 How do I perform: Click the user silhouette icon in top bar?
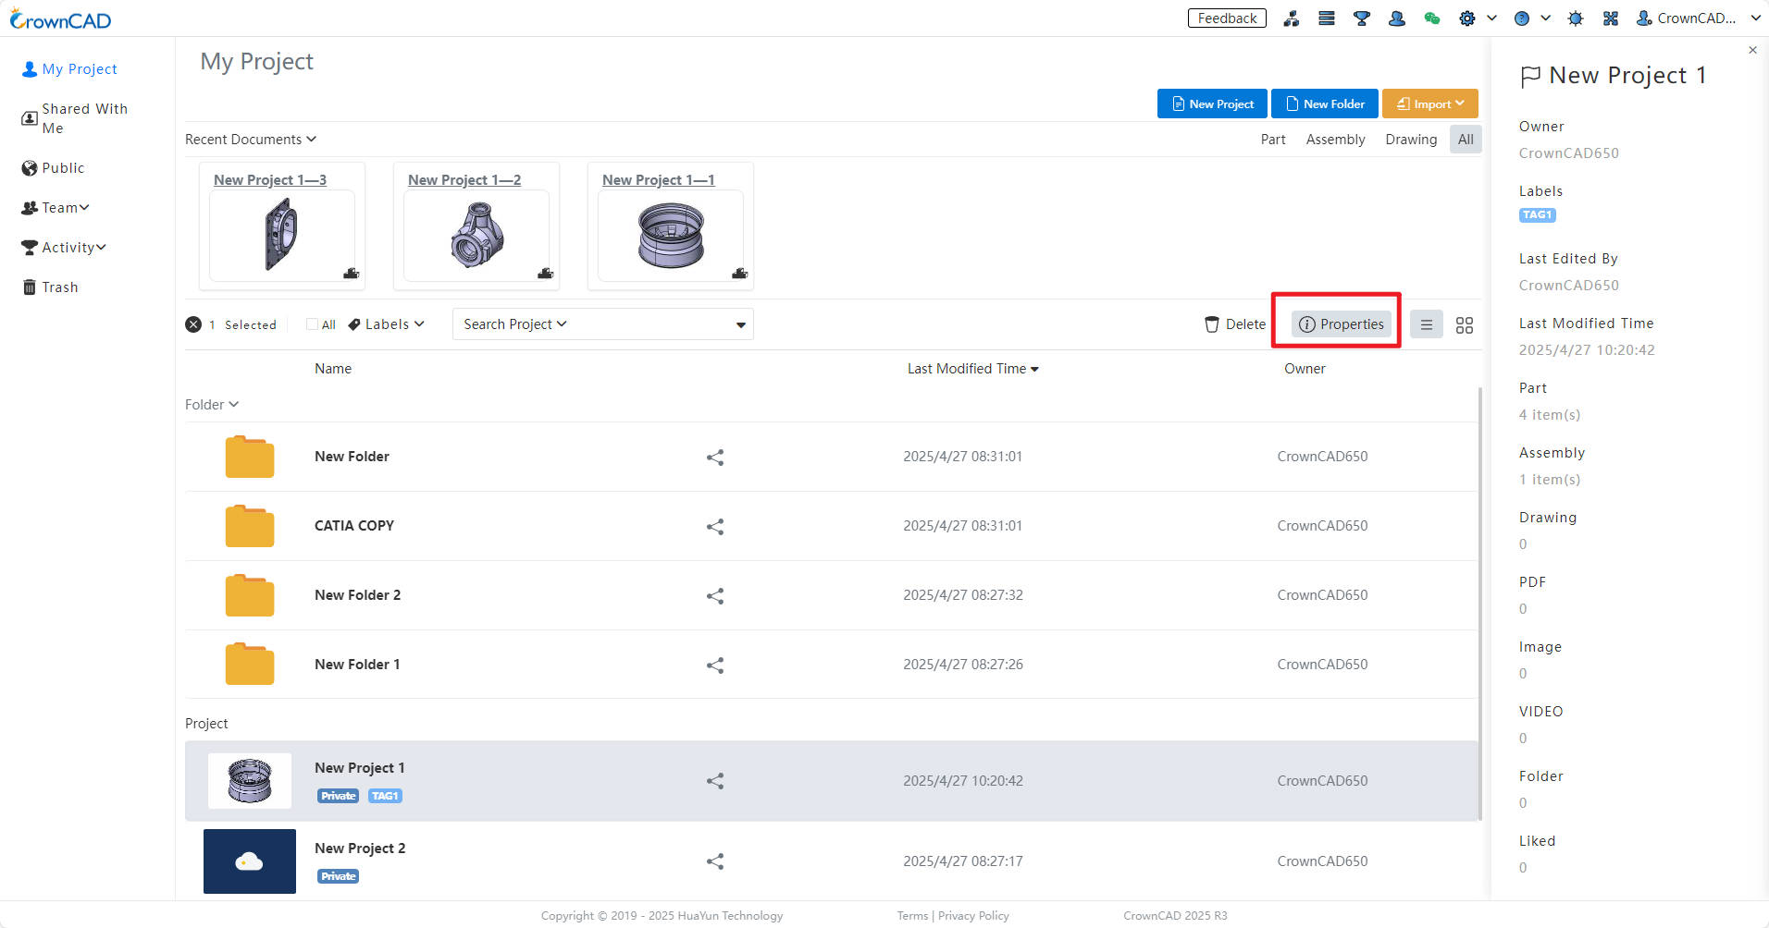click(x=1396, y=18)
